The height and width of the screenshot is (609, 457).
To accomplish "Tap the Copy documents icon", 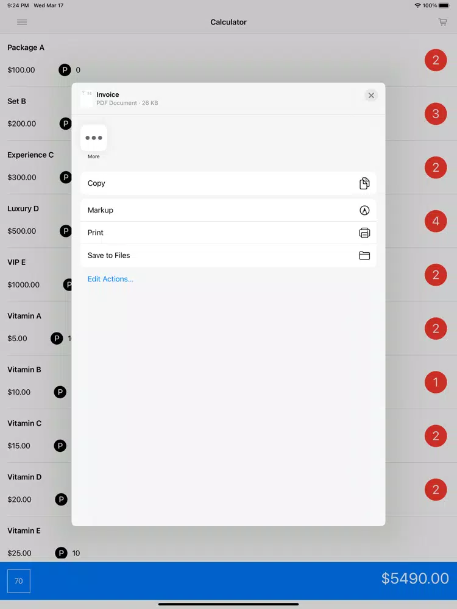I will (364, 183).
